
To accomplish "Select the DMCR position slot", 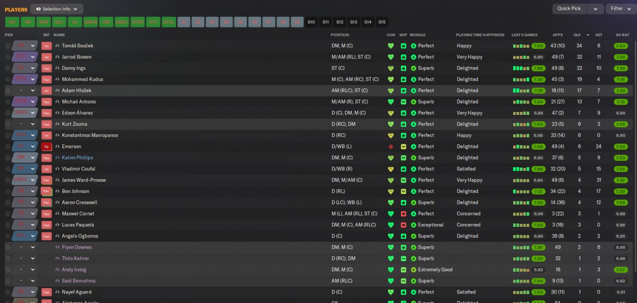I will tap(91, 22).
